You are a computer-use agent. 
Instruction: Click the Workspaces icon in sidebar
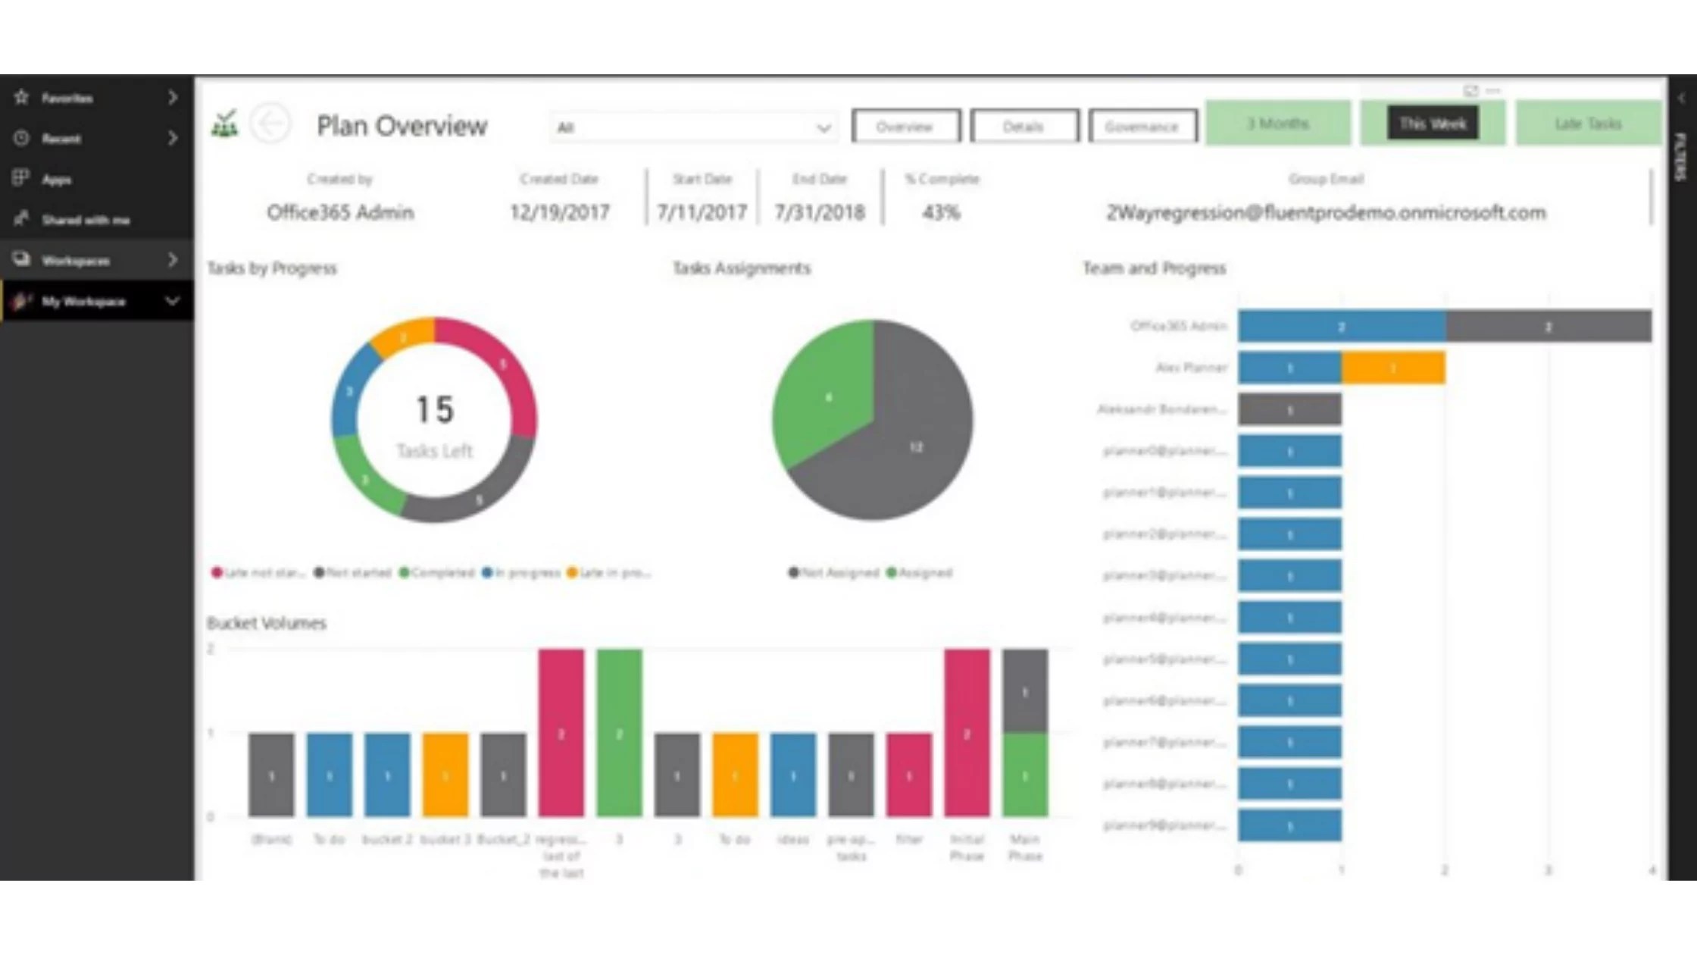(21, 259)
